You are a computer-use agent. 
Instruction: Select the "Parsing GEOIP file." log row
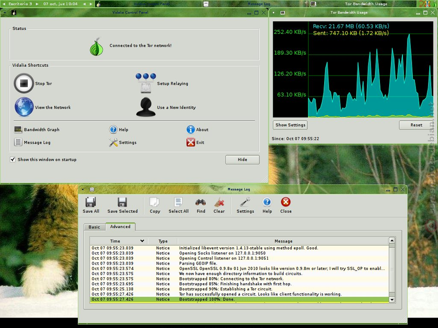239,263
